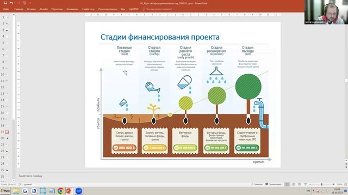Open the file explorer taskbar icon
The height and width of the screenshot is (195, 348).
coord(16,191)
